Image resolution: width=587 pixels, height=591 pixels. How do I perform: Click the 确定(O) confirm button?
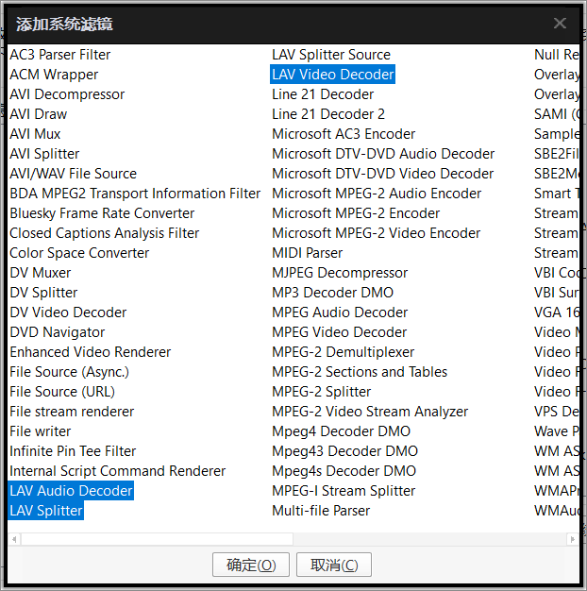[x=250, y=565]
